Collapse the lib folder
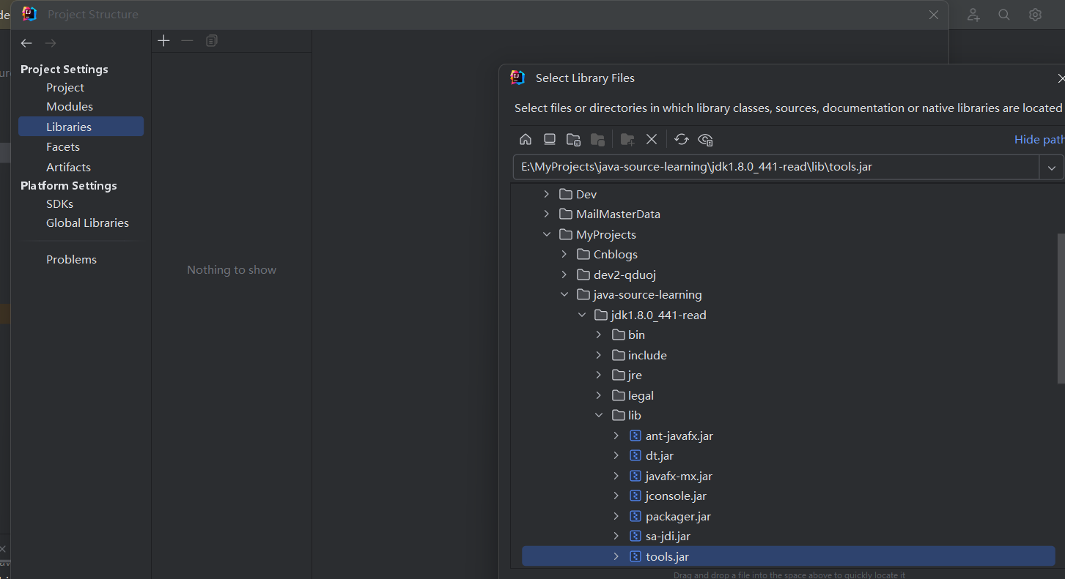Screen dimensions: 1065x579 click(599, 415)
